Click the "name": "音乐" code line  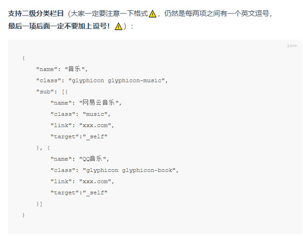[x=62, y=69]
